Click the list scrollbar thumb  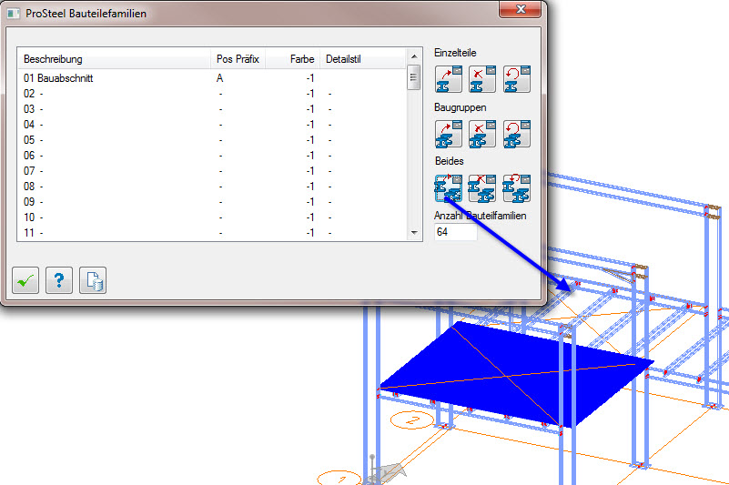(x=414, y=78)
